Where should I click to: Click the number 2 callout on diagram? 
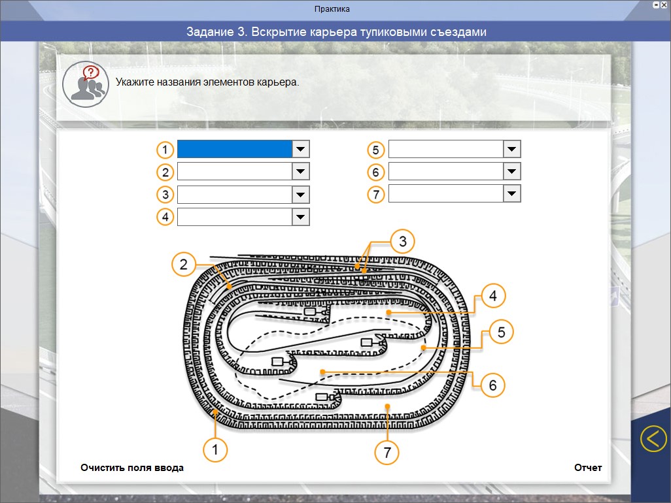pos(184,265)
